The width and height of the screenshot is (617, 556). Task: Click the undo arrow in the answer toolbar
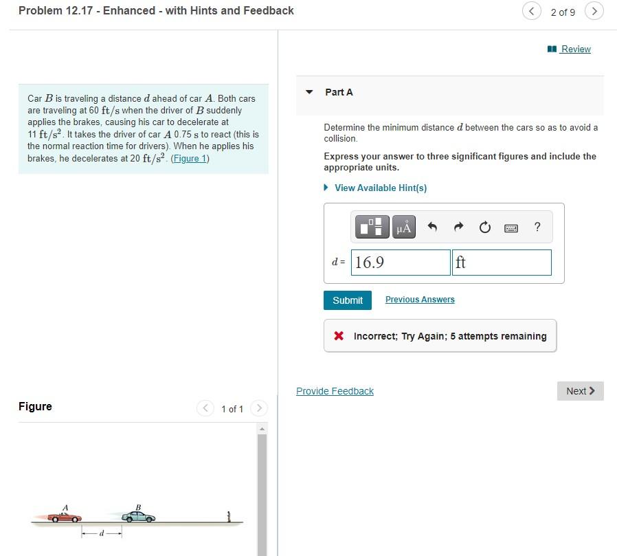click(432, 227)
